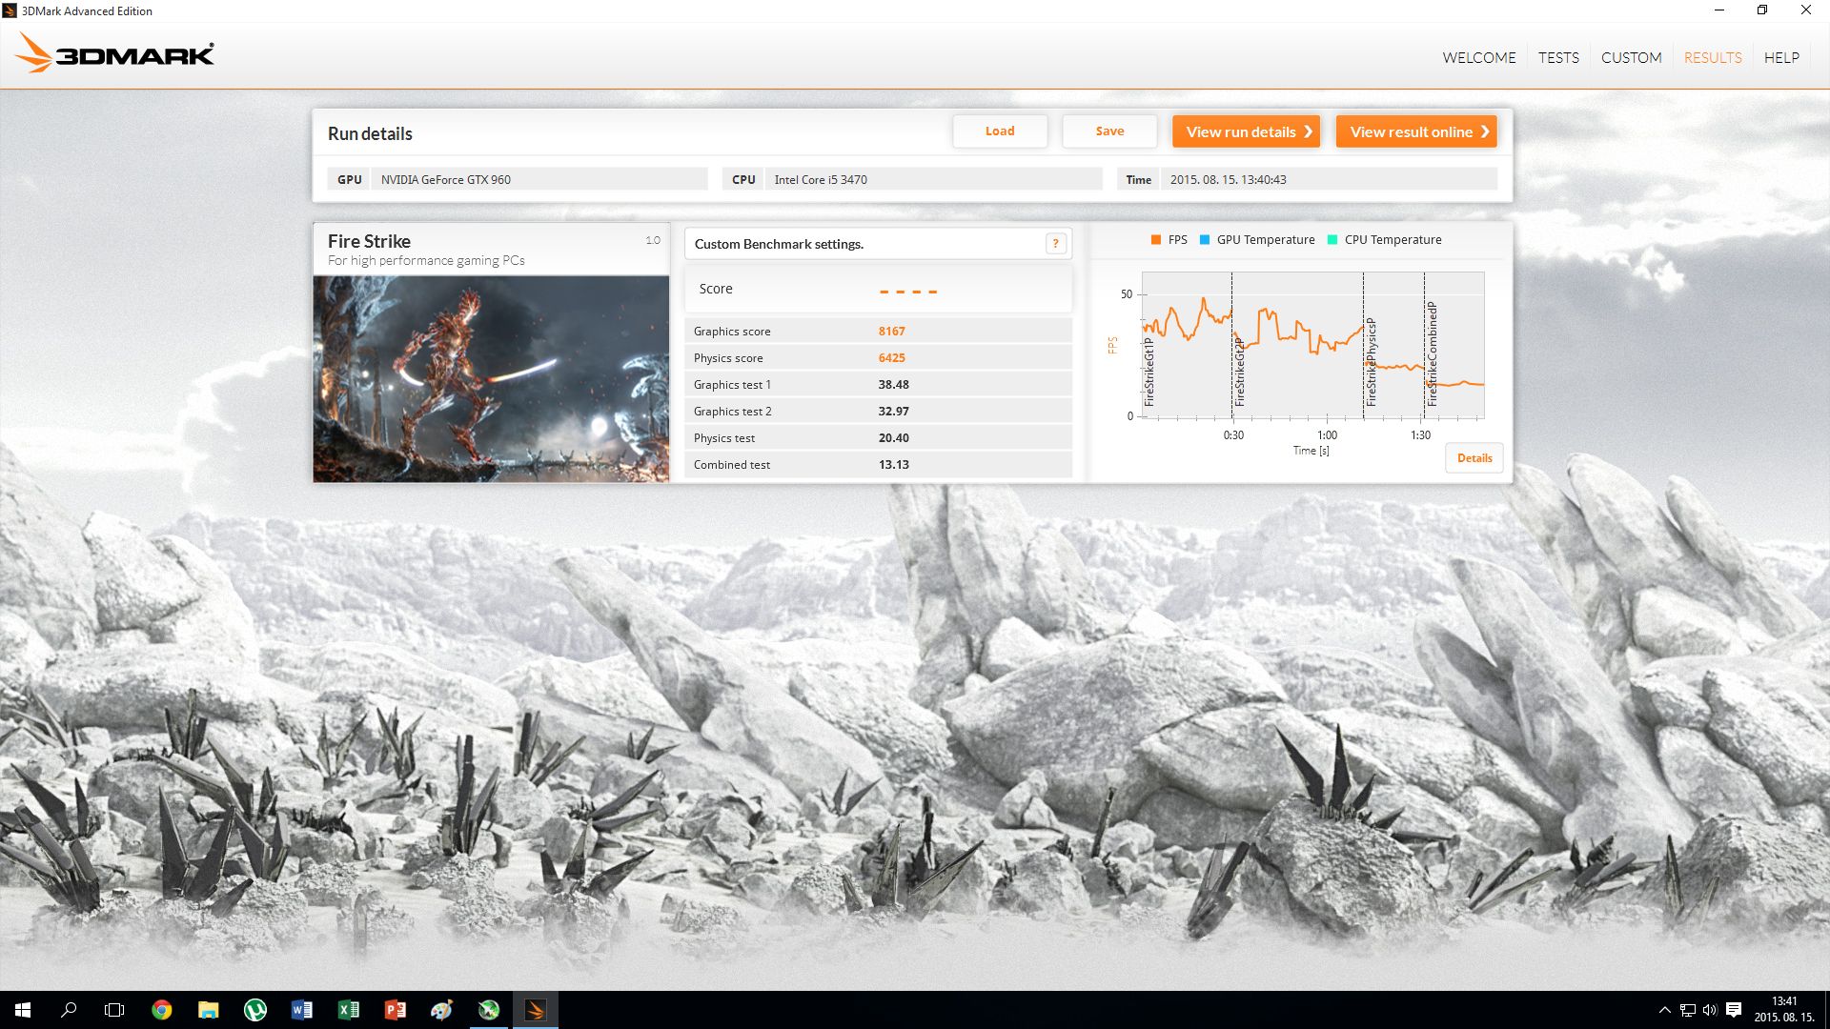Click Graphics score value 8167
1830x1029 pixels.
point(891,332)
